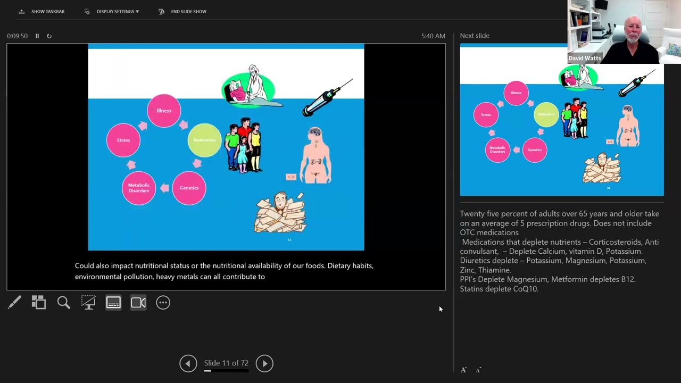Pause the presentation timer
681x383 pixels.
[37, 36]
